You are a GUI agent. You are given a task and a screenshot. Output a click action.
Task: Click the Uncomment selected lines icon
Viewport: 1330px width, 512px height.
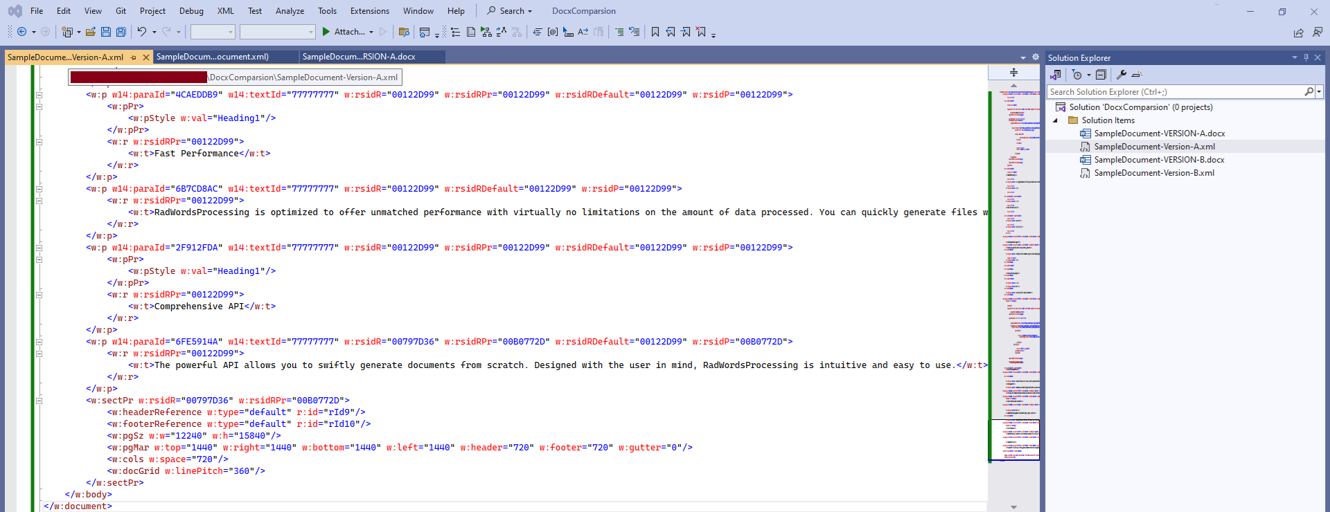coord(634,32)
